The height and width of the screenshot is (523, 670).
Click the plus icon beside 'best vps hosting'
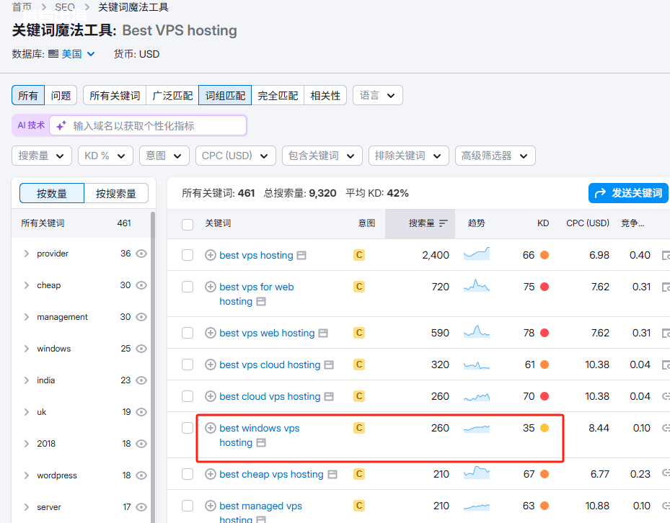tap(211, 255)
